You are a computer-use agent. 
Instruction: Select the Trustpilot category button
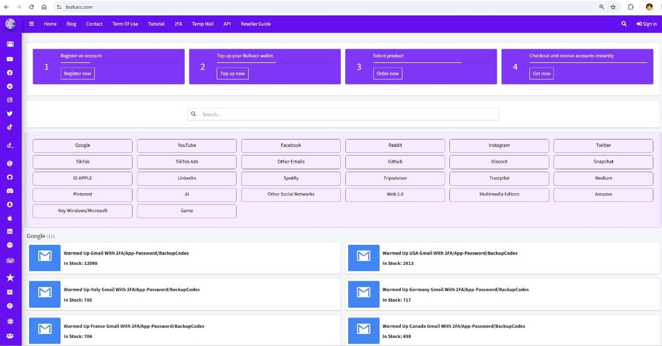[x=499, y=178]
